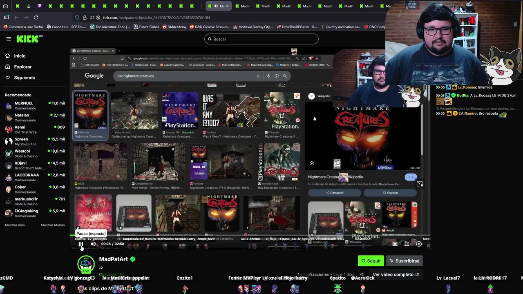Image resolution: width=523 pixels, height=294 pixels.
Task: Open the Future Pinball bookmark
Action: [146, 27]
